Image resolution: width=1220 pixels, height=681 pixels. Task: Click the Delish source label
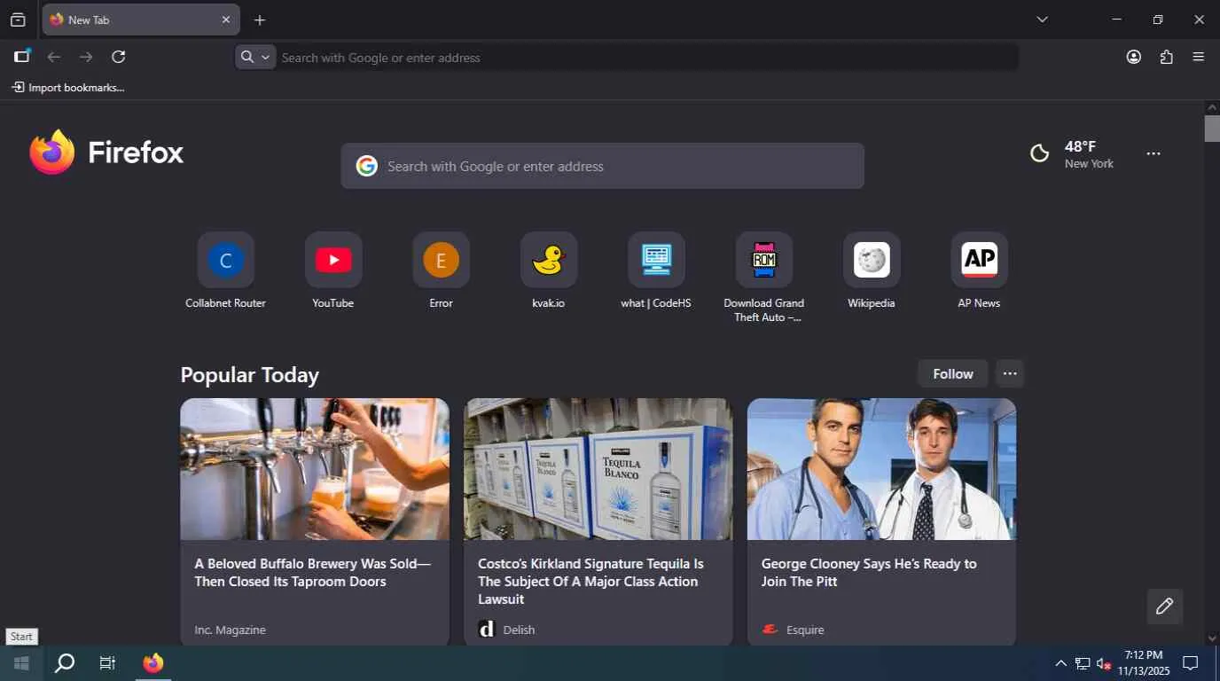click(519, 630)
